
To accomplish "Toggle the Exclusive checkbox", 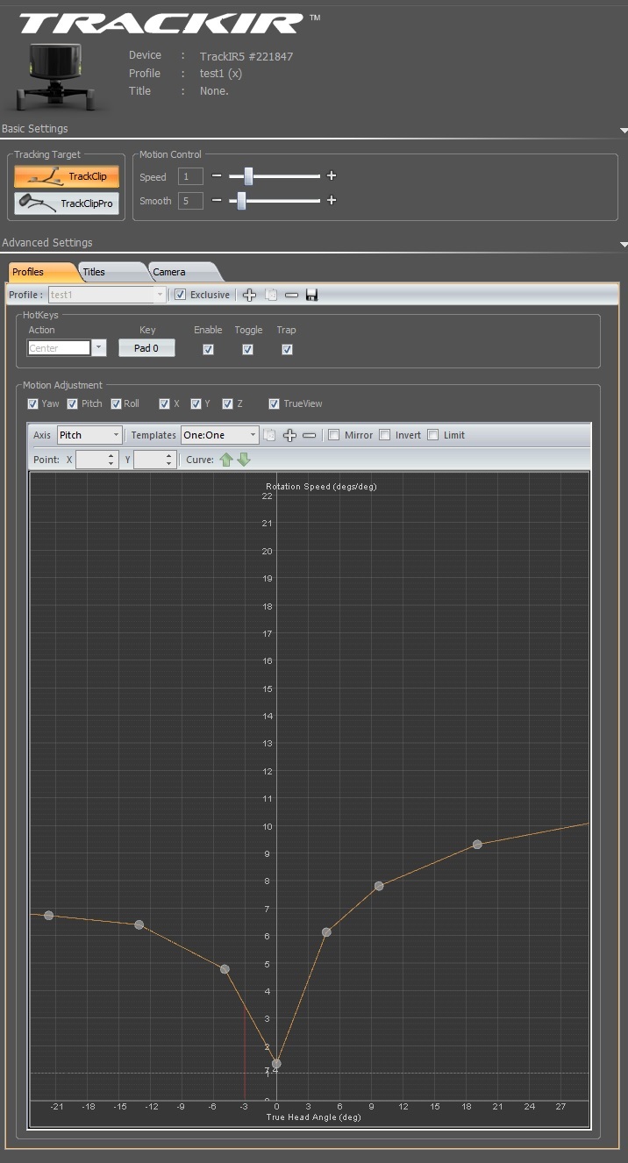I will (180, 295).
